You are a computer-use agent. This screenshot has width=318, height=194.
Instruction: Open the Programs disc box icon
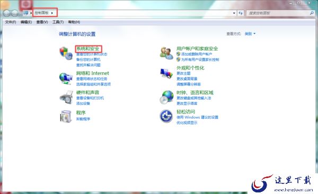[x=66, y=116]
